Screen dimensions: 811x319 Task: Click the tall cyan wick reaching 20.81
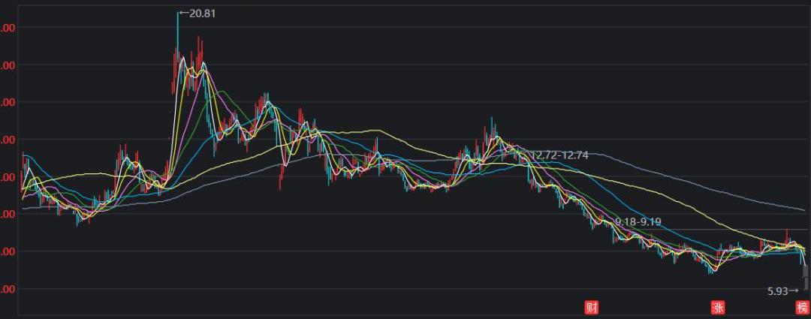(x=177, y=30)
